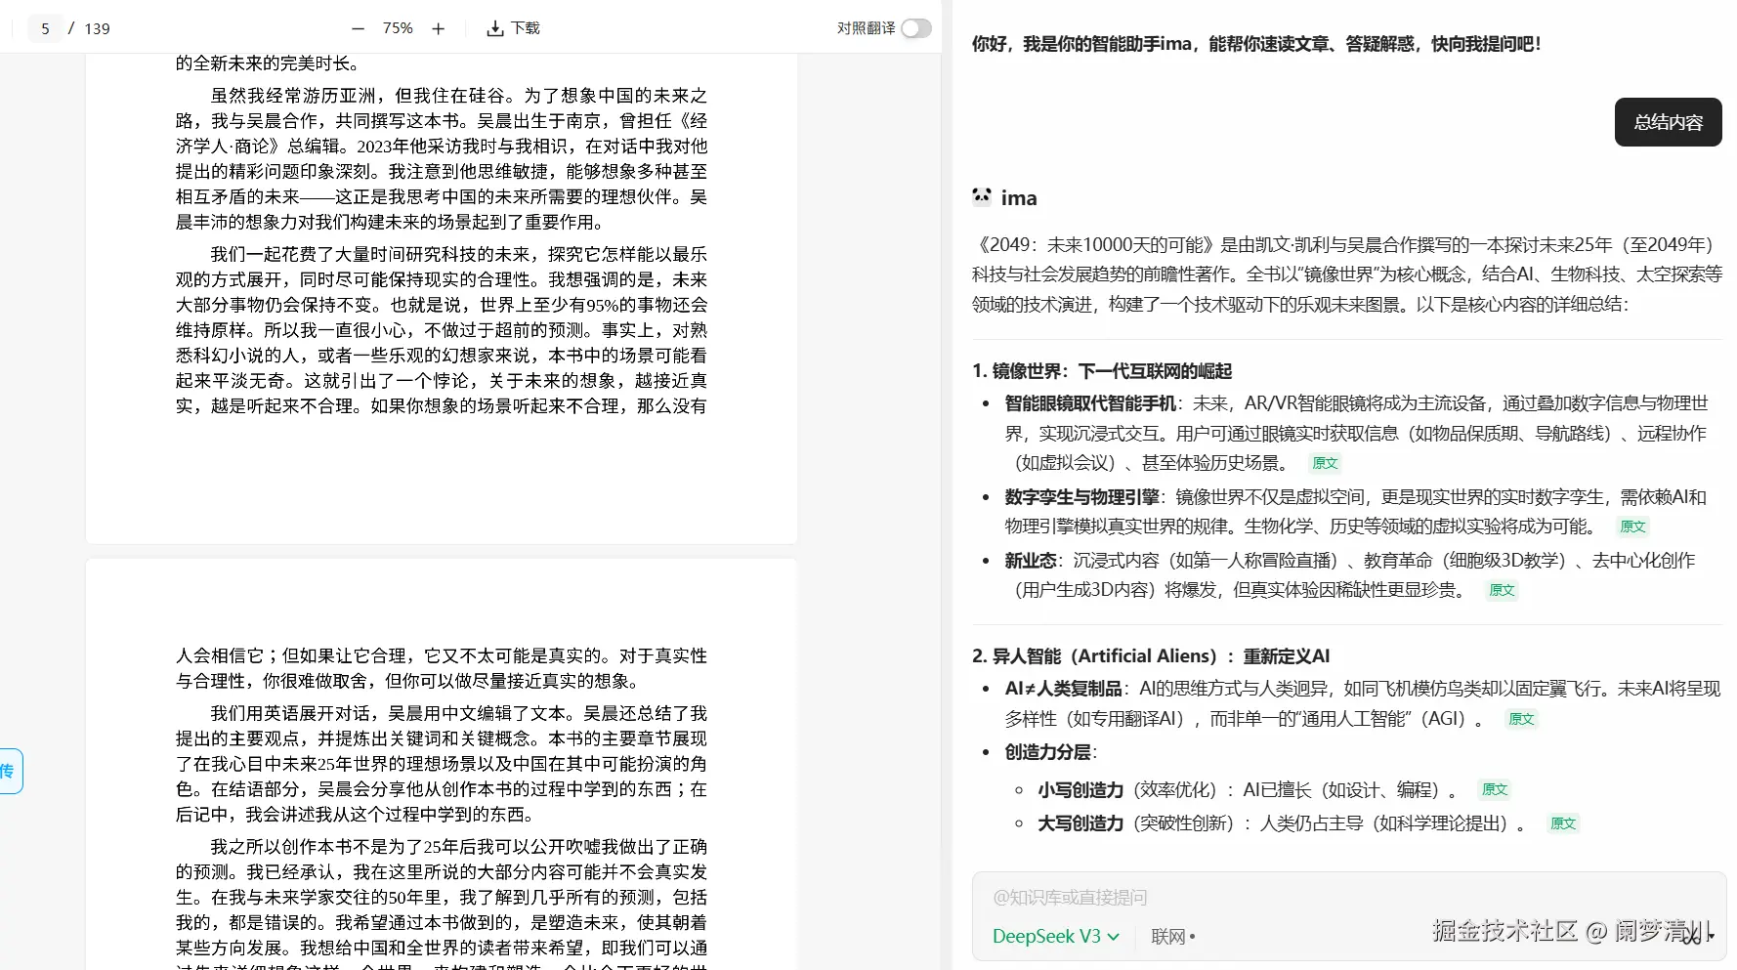Click heading 1. 镜像世界：下一代互联网的崛起
The image size is (1737, 970).
click(x=1102, y=371)
